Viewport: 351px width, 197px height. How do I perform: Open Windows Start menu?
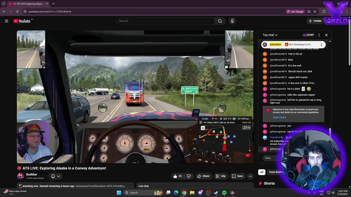pos(119,193)
